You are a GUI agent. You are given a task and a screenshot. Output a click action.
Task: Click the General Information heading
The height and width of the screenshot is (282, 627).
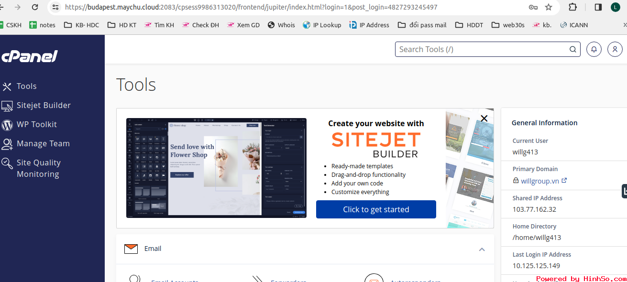(544, 123)
